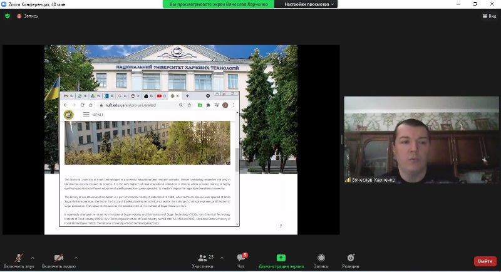Click the browser Forward arrow
This screenshot has height=272, width=501.
pyautogui.click(x=74, y=105)
